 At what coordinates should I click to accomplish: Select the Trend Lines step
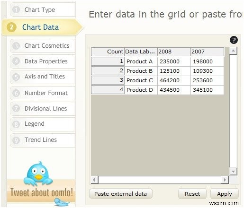43,140
